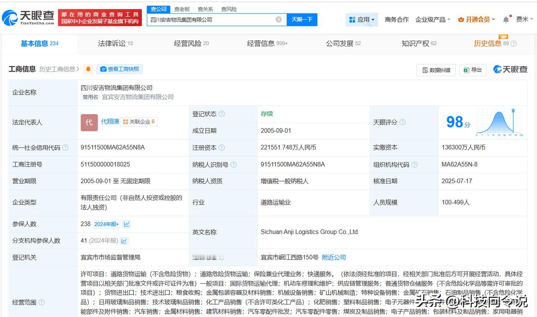Switch to the 知识产权 tab
Screen dimensions: 537x317
pyautogui.click(x=419, y=44)
